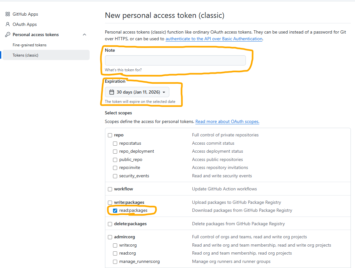Select the admin:org checkbox
Image resolution: width=355 pixels, height=268 pixels.
pos(110,237)
